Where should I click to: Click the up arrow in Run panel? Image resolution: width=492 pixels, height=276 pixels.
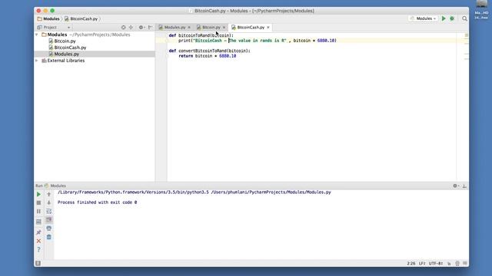click(x=48, y=194)
